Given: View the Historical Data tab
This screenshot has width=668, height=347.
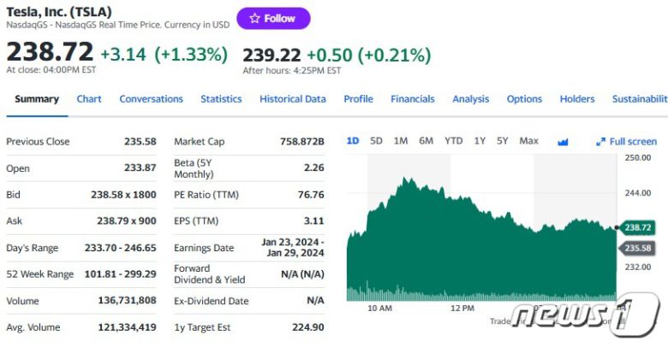Looking at the screenshot, I should point(292,99).
